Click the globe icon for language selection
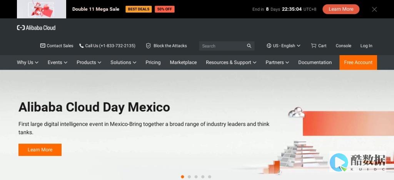 pos(269,46)
